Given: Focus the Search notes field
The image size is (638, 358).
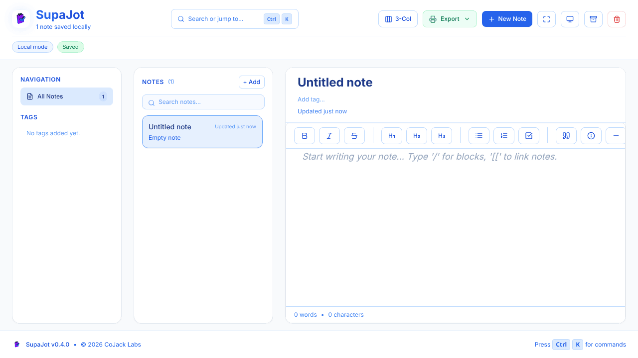Looking at the screenshot, I should (x=203, y=102).
